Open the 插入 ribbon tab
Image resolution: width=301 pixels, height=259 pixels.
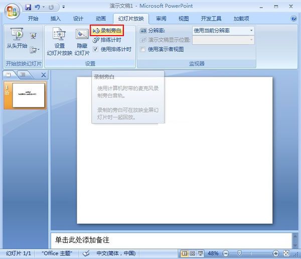[x=56, y=19]
